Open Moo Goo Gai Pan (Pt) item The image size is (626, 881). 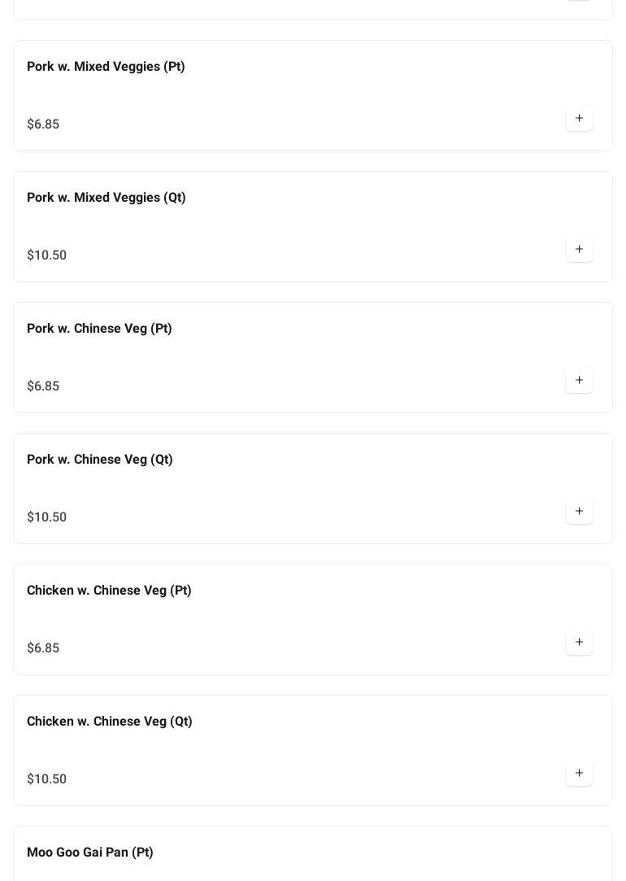[90, 853]
